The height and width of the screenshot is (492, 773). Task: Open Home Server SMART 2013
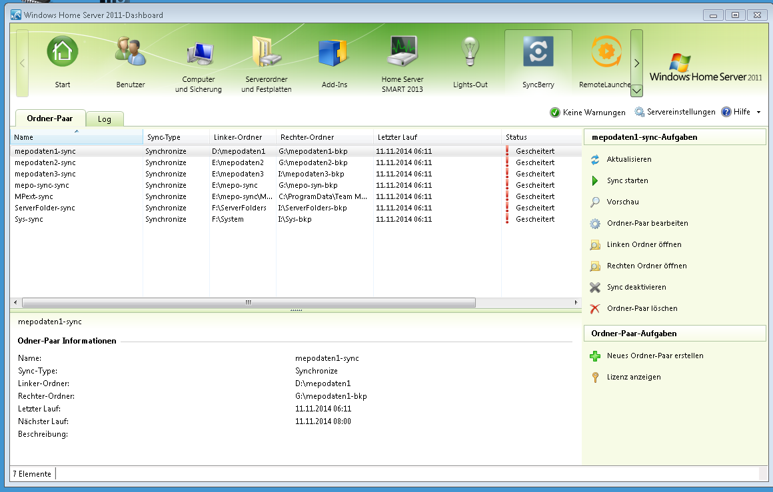pos(402,53)
